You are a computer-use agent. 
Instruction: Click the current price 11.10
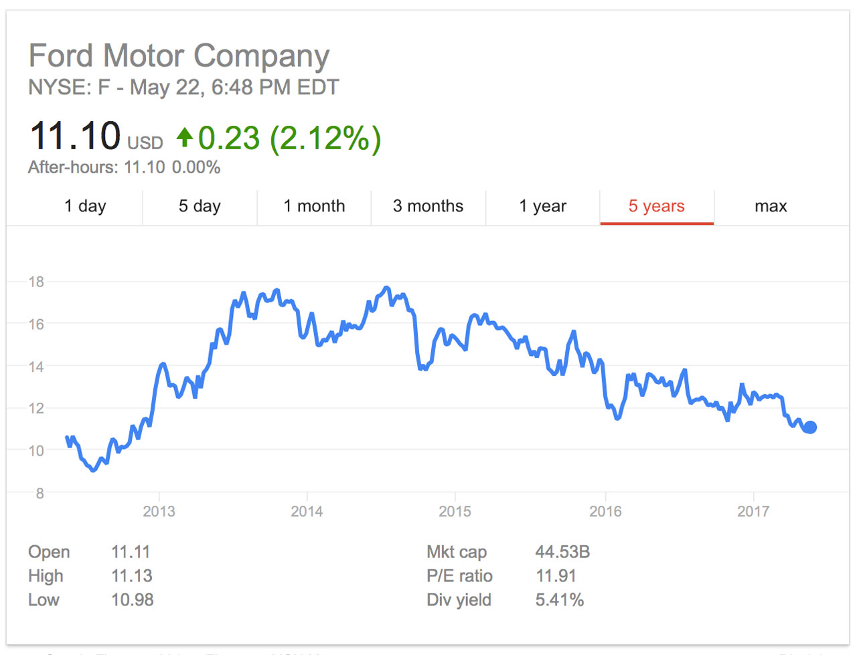(x=75, y=136)
